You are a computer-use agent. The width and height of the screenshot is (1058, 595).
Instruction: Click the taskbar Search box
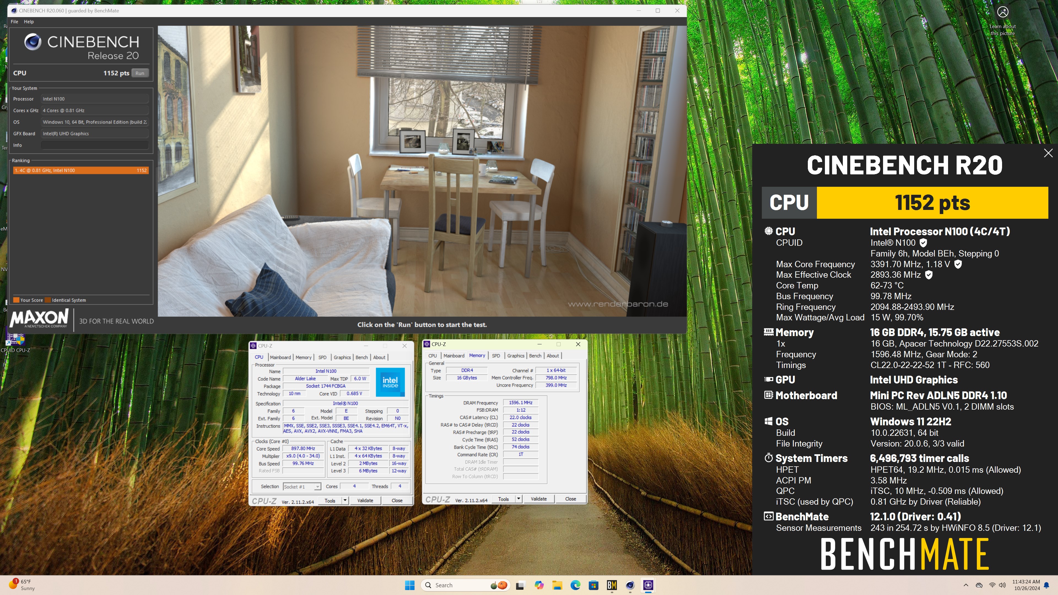466,585
